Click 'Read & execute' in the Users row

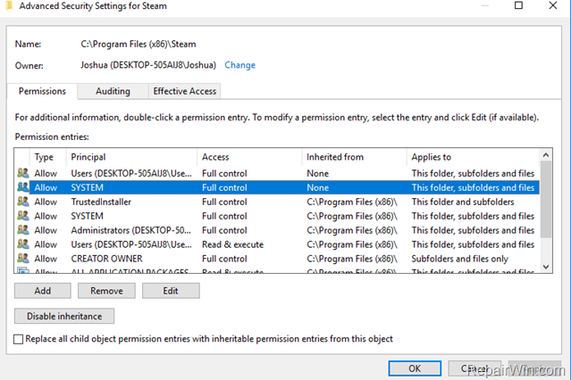point(232,244)
